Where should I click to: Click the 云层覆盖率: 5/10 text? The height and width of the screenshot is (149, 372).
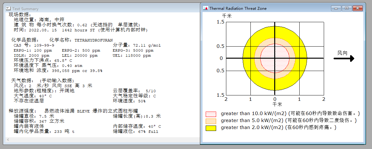pyautogui.click(x=134, y=91)
